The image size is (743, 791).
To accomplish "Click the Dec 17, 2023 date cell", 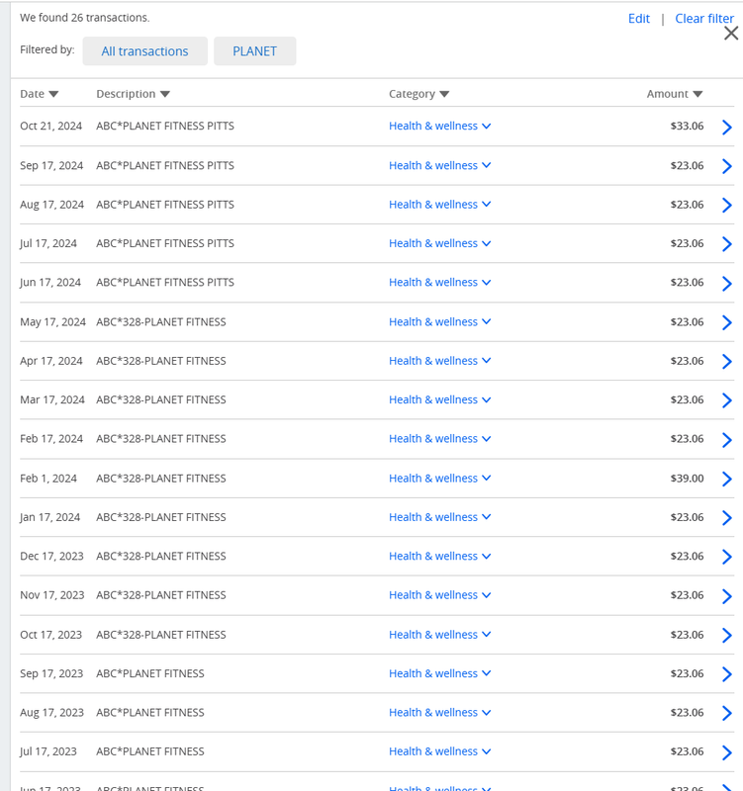I will 51,556.
